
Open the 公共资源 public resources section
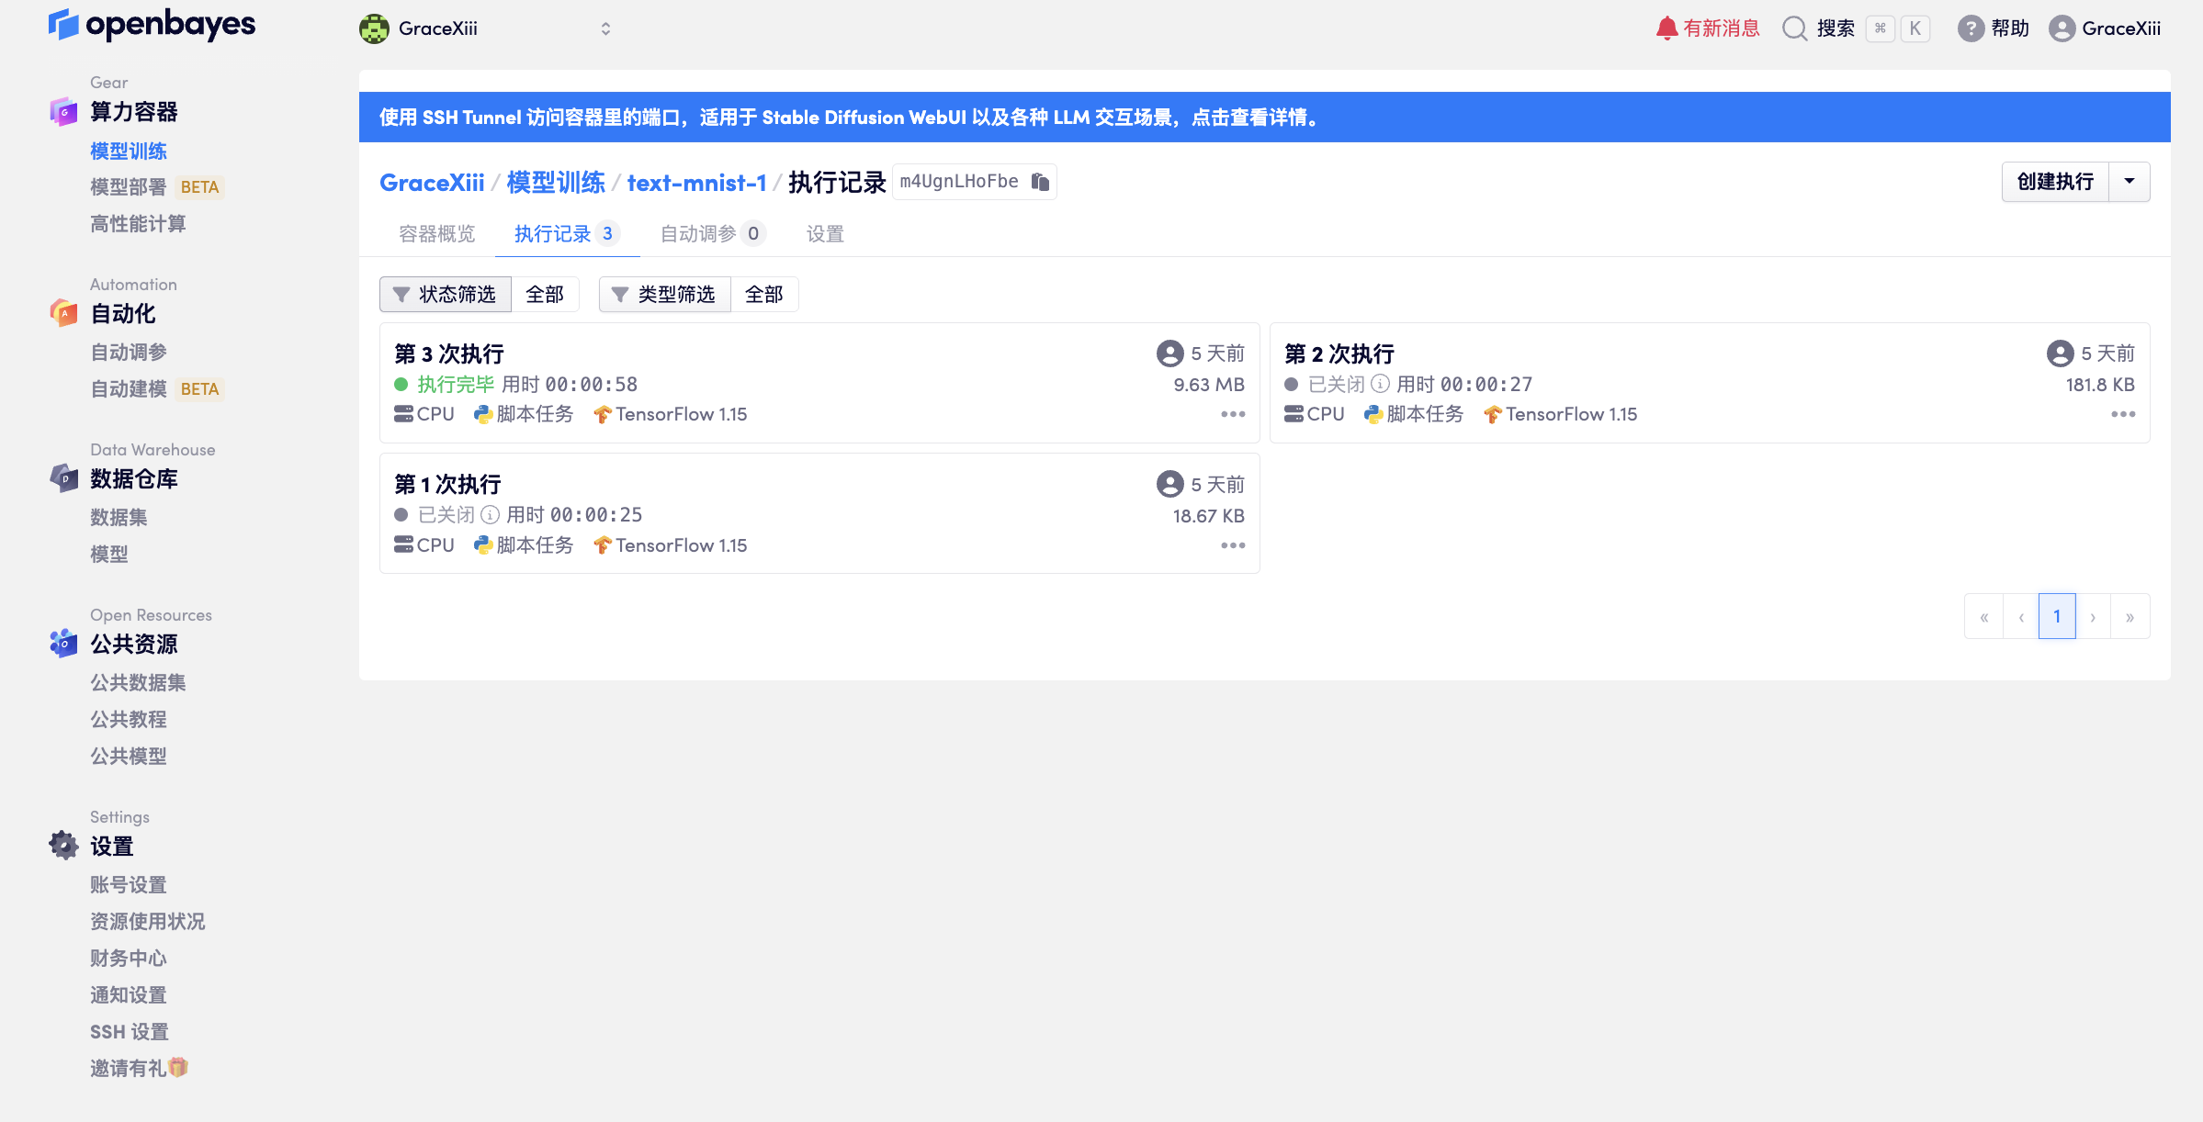pyautogui.click(x=134, y=644)
